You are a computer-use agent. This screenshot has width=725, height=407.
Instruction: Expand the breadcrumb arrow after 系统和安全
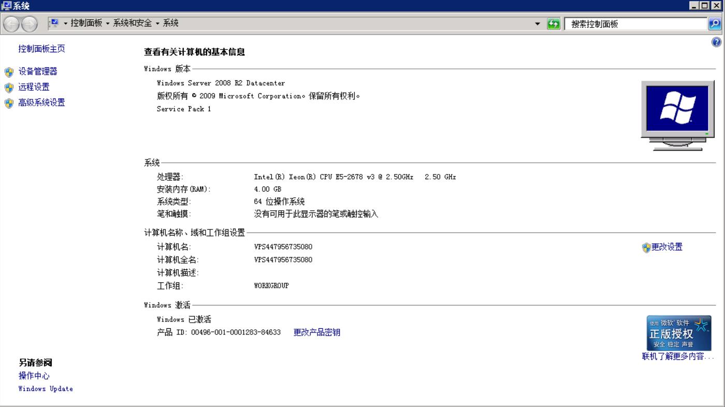(157, 23)
